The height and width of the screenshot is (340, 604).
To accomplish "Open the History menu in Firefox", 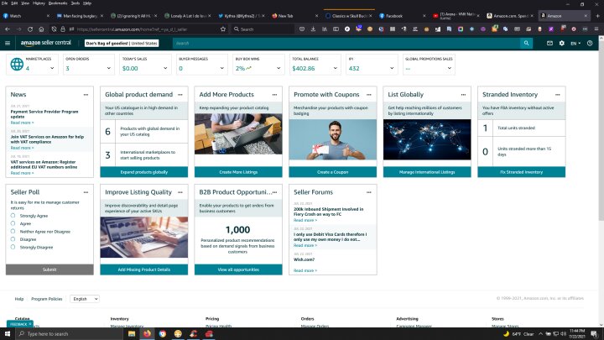I will [x=39, y=3].
